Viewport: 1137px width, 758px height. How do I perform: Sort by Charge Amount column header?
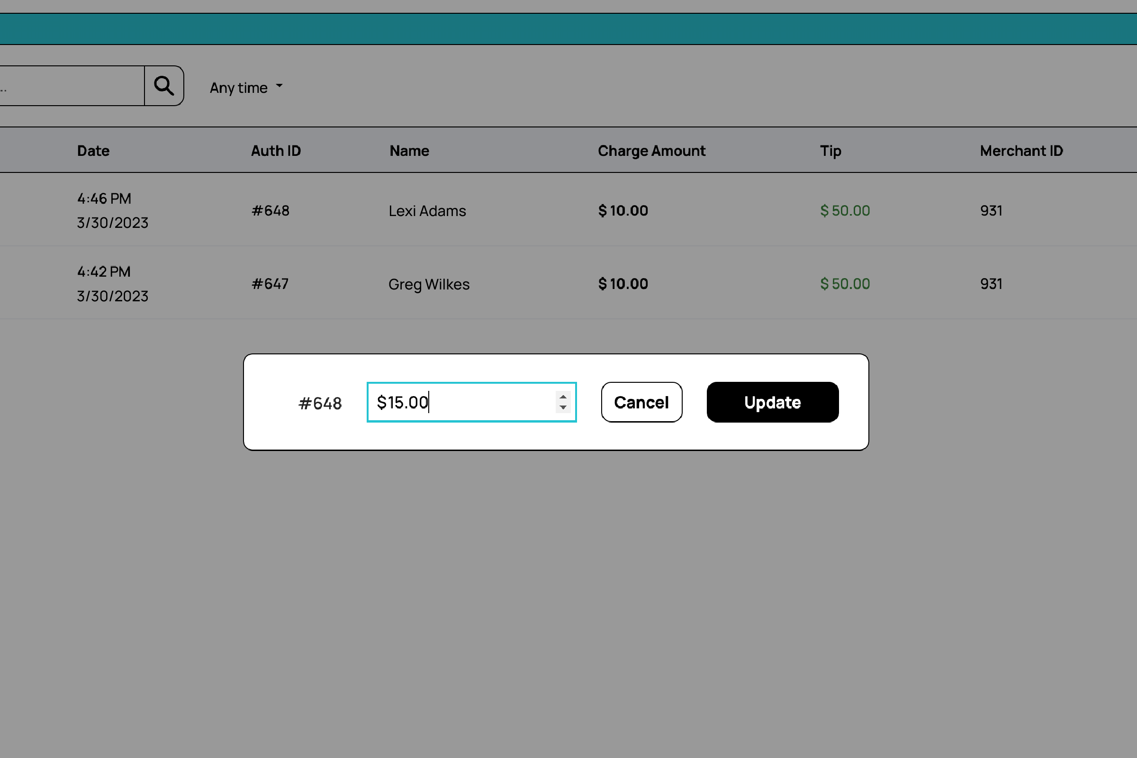(651, 151)
